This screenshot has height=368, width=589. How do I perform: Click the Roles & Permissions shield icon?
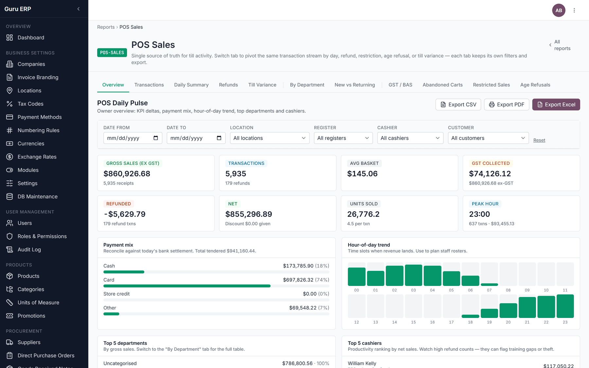pyautogui.click(x=9, y=236)
